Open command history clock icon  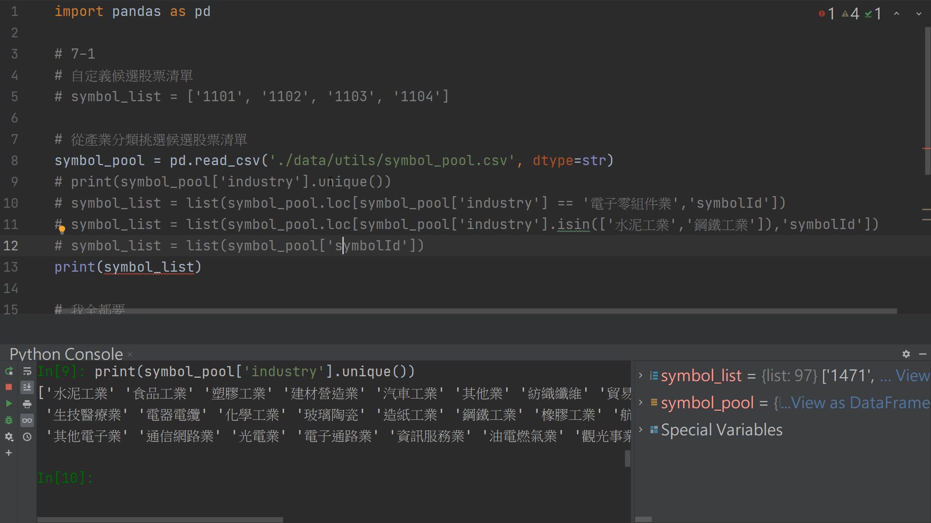click(x=27, y=437)
